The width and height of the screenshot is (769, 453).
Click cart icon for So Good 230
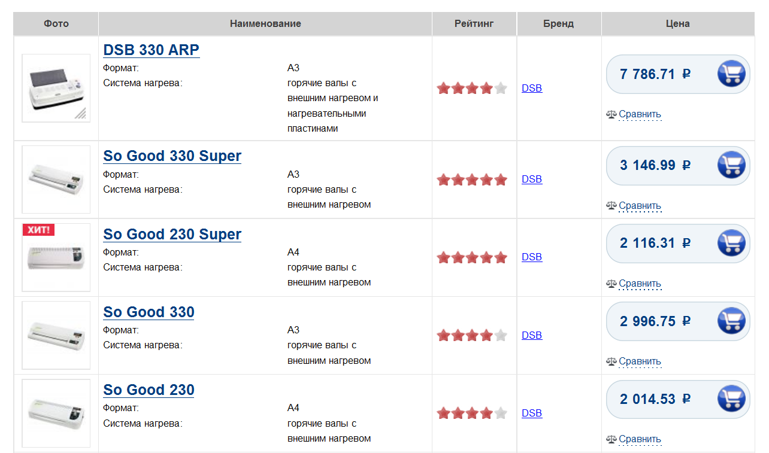(731, 399)
